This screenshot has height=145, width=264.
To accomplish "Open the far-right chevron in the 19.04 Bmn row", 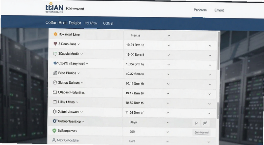I will [x=210, y=55].
